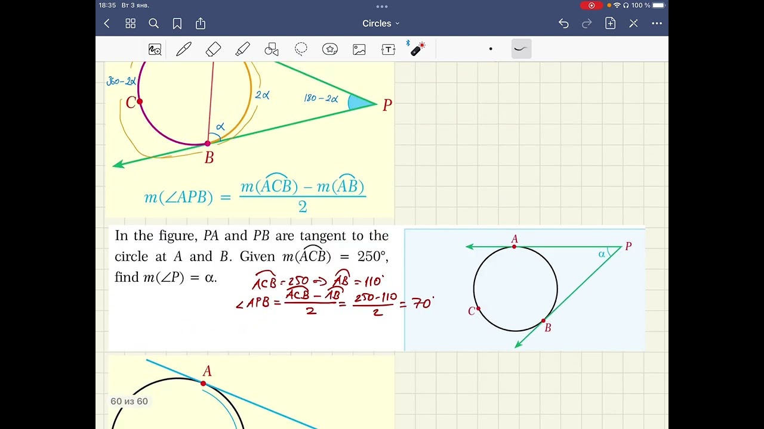Image resolution: width=764 pixels, height=429 pixels.
Task: Click the clock time 18:35
Action: tap(107, 5)
